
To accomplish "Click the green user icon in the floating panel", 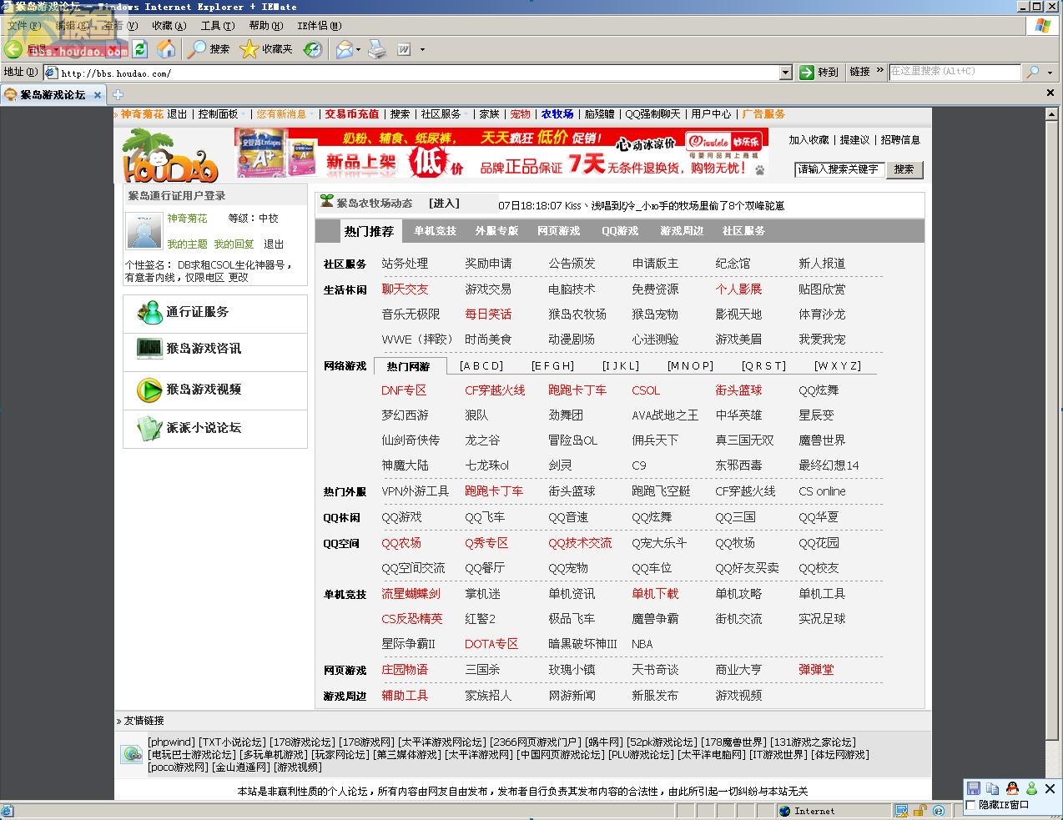I will [x=1031, y=788].
